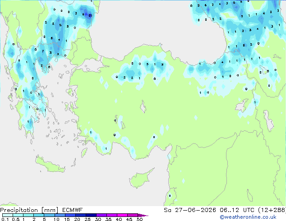Click the '(12+288)' forecast offset text
Image resolution: width=286 pixels, height=221 pixels.
point(272,210)
